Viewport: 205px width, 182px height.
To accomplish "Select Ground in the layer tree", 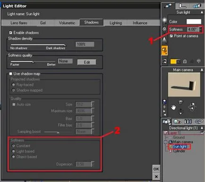I will pyautogui.click(x=179, y=137).
